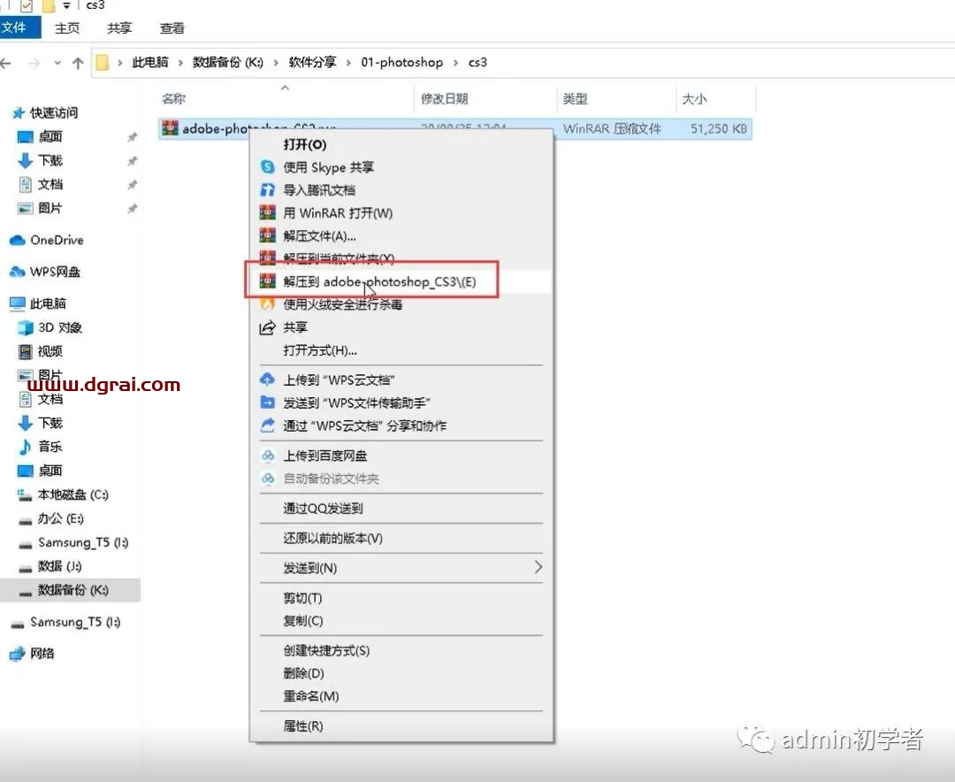Go back with the back arrow
955x782 pixels.
(6, 63)
